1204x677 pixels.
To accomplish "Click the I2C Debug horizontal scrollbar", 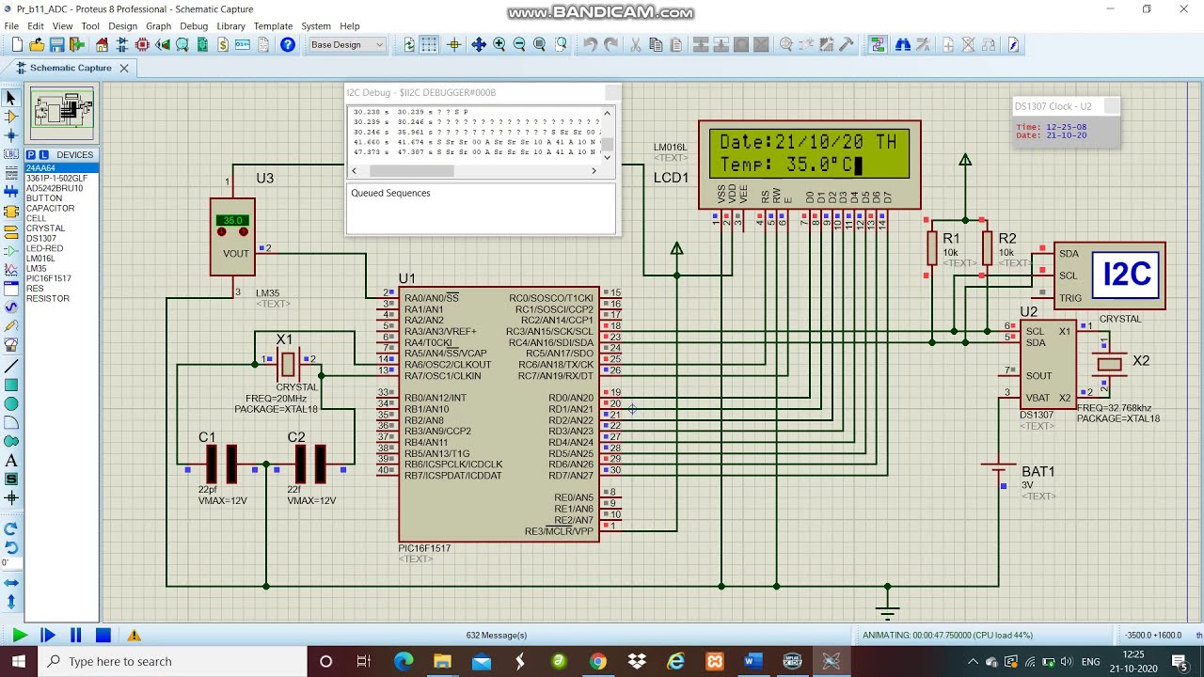I will 411,170.
